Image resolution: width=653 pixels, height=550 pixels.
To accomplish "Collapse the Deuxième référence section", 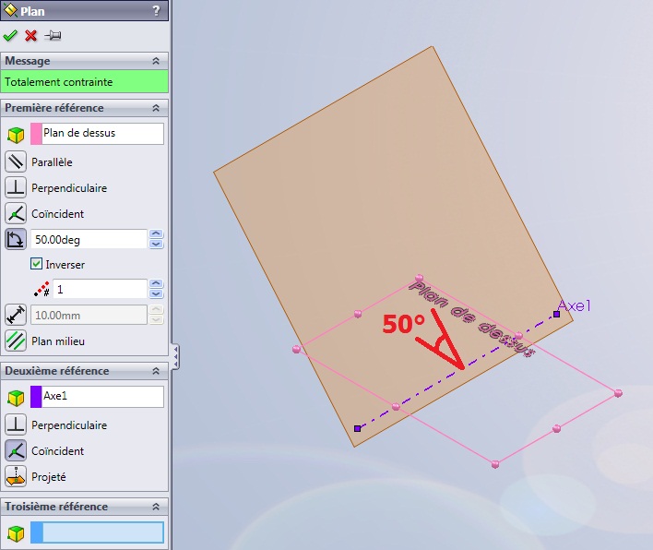I will [x=155, y=371].
